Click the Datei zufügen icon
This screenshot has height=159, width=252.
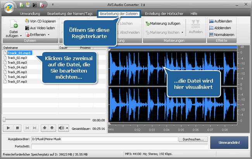[x=13, y=25]
